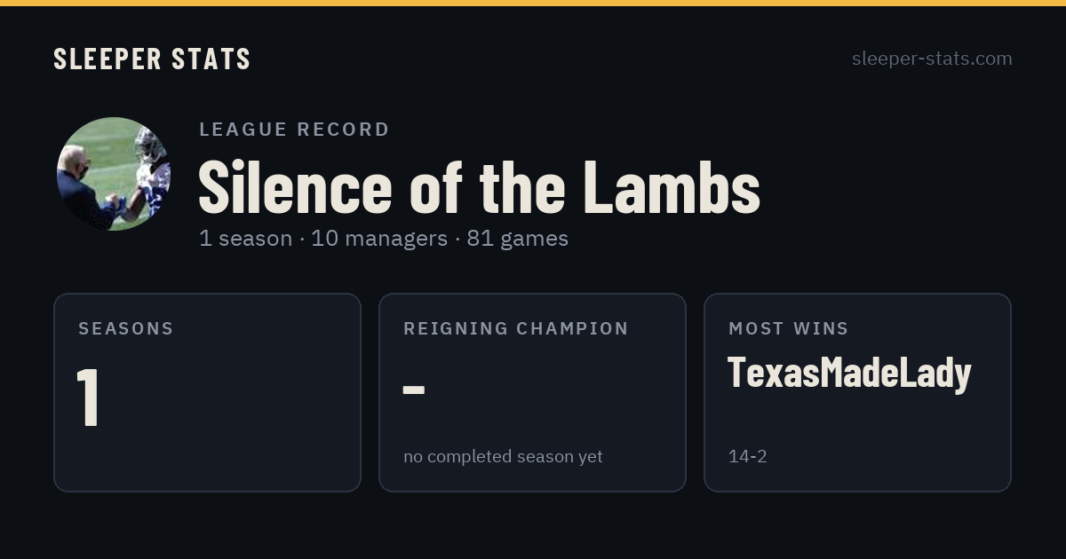Click the orange top accent bar
This screenshot has width=1066, height=559.
click(x=533, y=3)
